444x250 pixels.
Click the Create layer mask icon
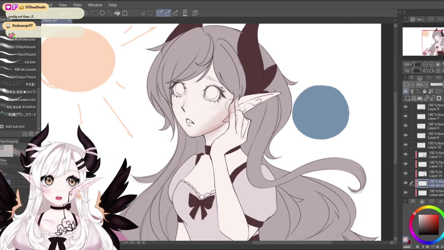coord(439,98)
